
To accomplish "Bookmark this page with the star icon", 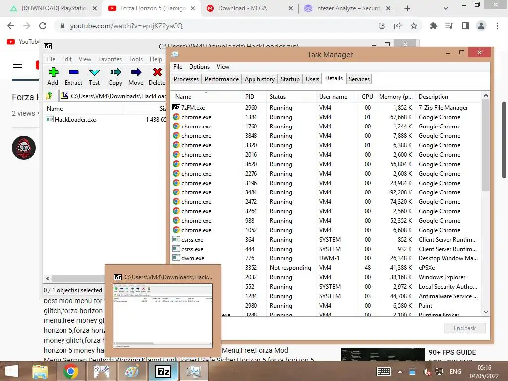I will coord(414,26).
